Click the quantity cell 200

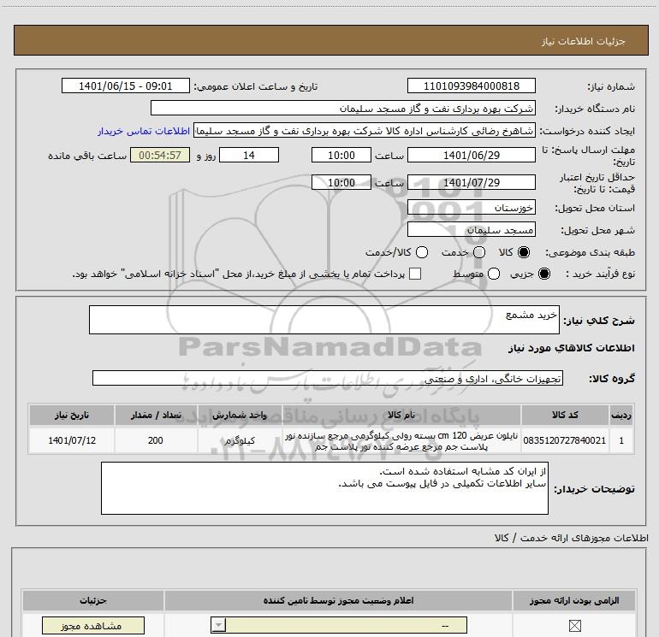156,440
